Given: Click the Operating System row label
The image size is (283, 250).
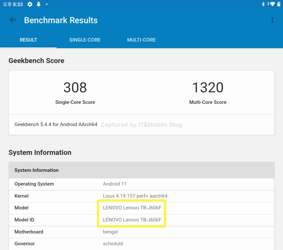Looking at the screenshot, I should click(x=34, y=184).
